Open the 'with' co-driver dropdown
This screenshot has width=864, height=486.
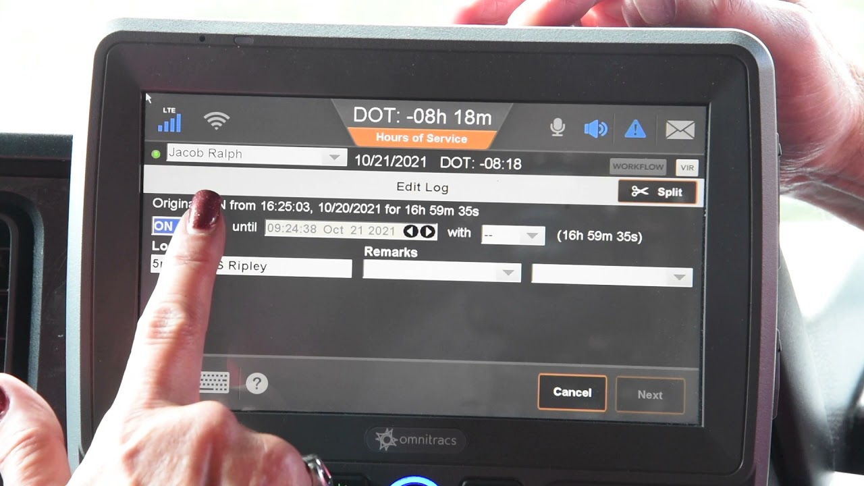(x=513, y=235)
